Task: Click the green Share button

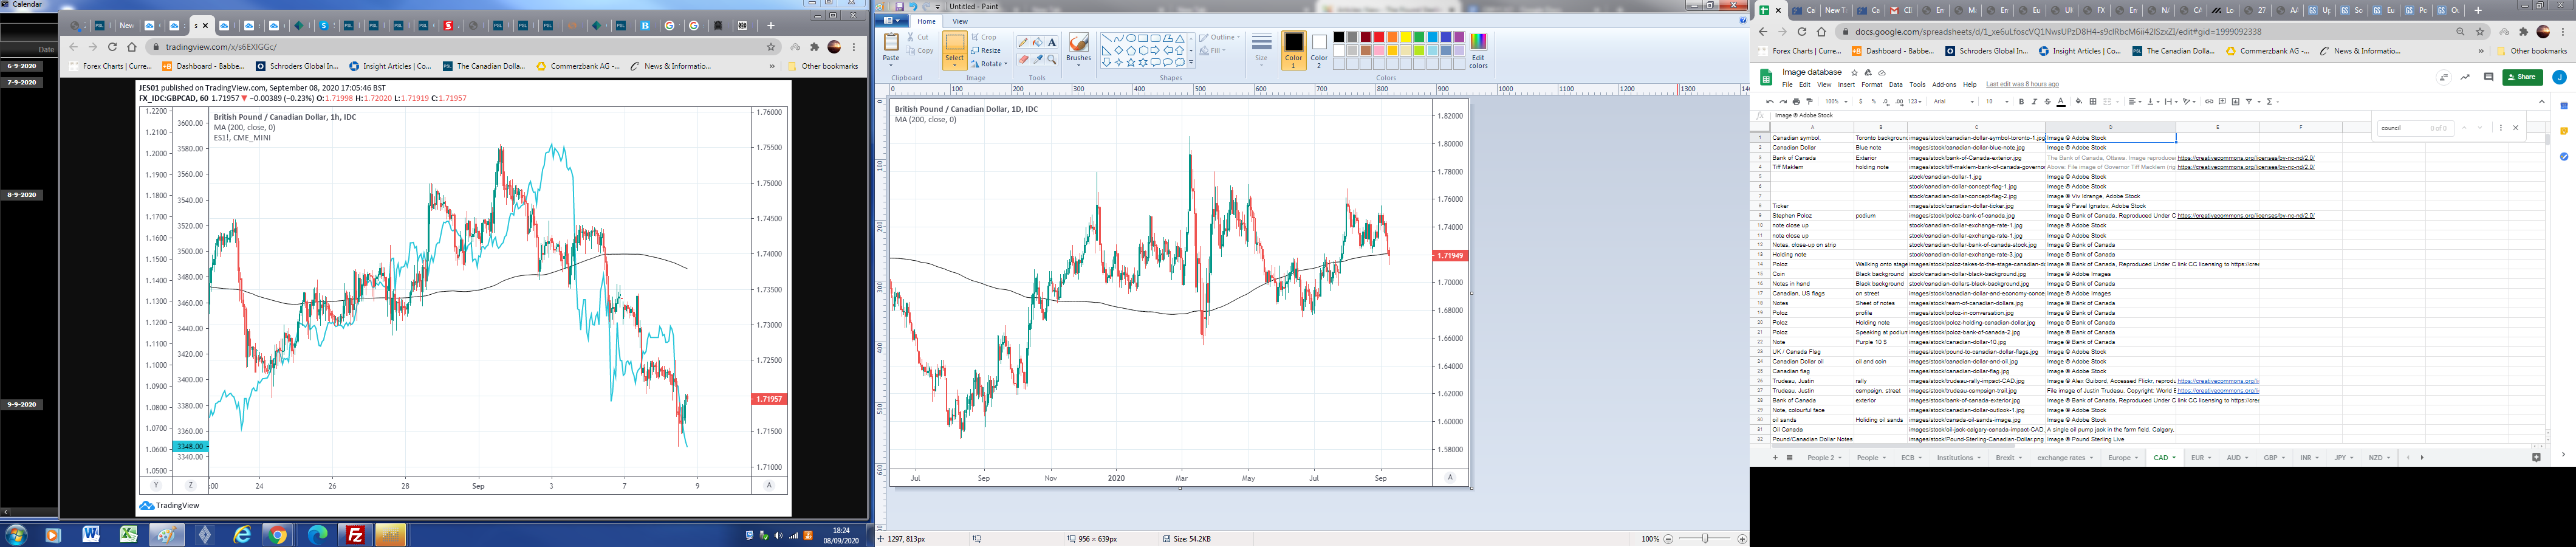Action: pyautogui.click(x=2522, y=77)
